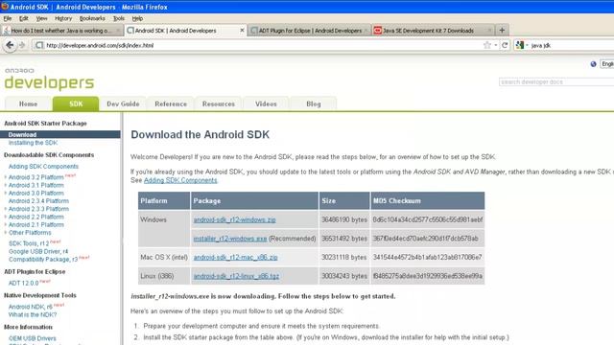Open the History menu
The image size is (614, 345).
(x=63, y=18)
